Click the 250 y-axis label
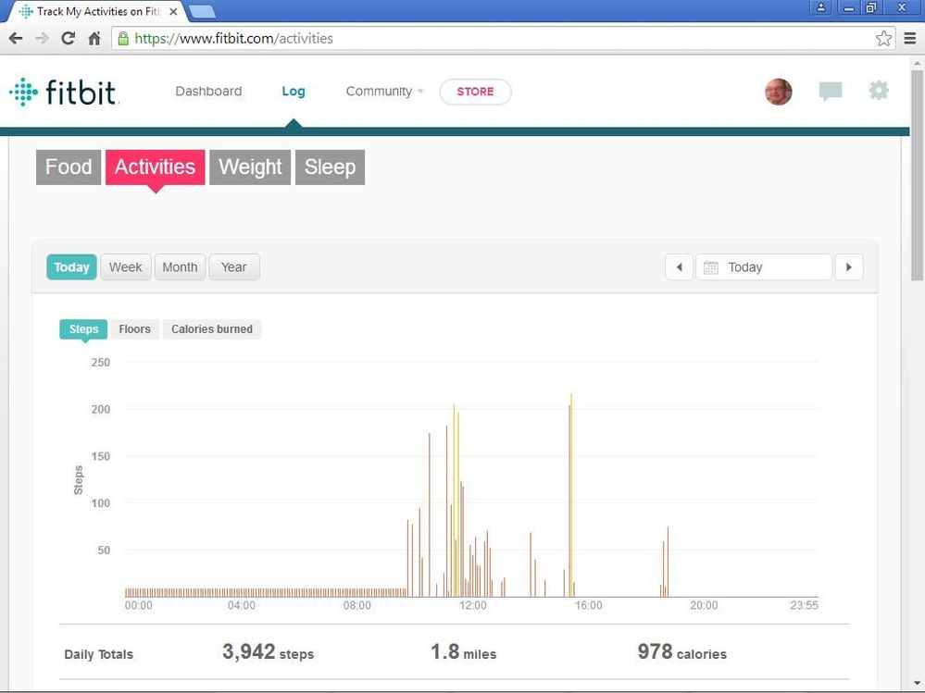The height and width of the screenshot is (693, 925). point(100,363)
